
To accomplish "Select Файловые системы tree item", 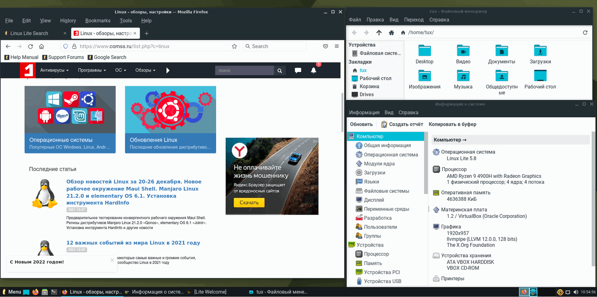I will 382,191.
